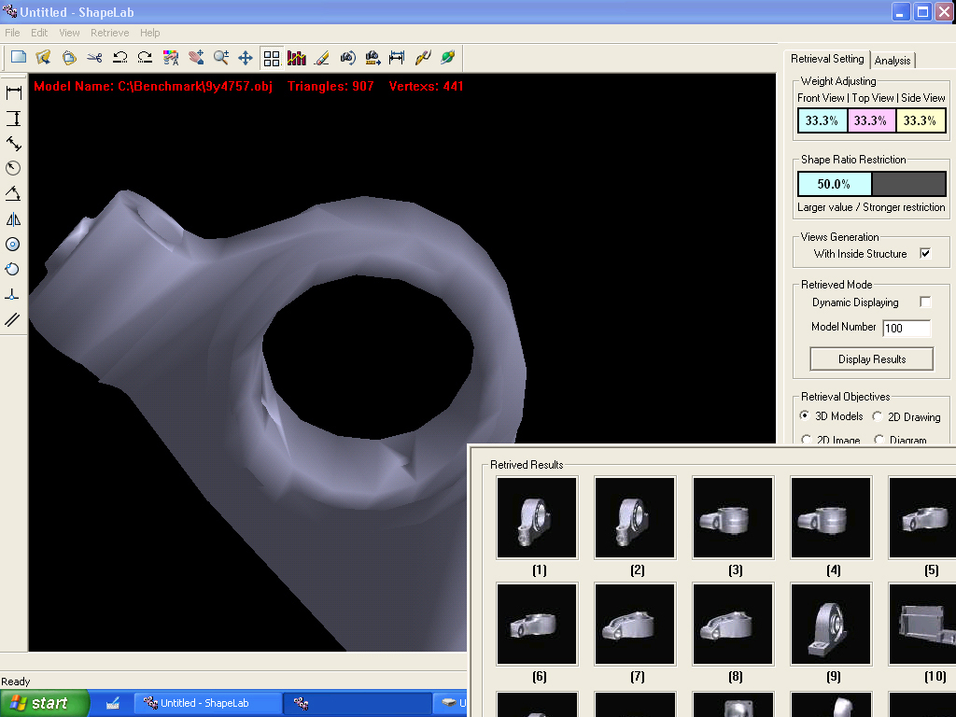Activate the four-arrow pan tool

pos(246,58)
